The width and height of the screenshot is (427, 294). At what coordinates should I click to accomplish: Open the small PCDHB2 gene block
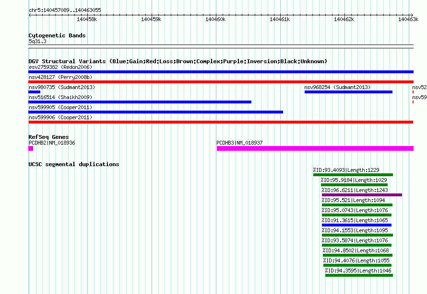[x=31, y=148]
